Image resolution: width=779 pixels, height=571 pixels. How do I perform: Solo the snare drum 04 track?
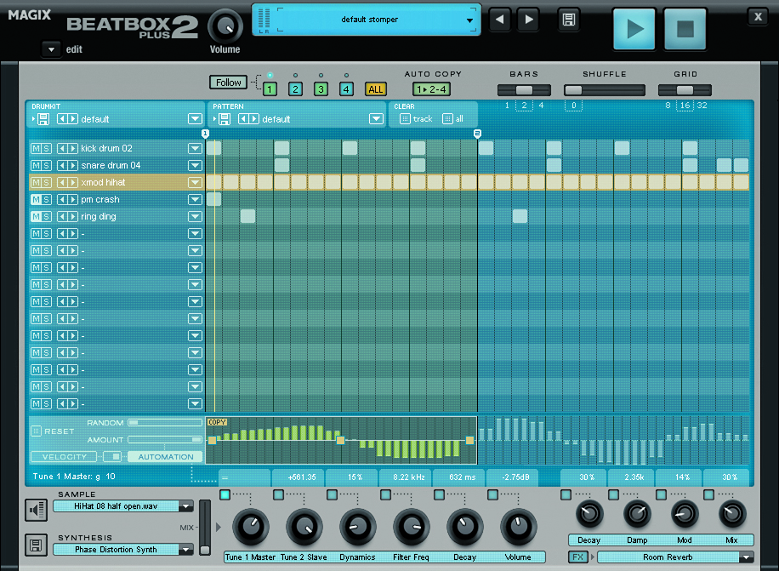[47, 166]
